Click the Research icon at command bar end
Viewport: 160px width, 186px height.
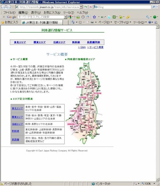[156, 22]
